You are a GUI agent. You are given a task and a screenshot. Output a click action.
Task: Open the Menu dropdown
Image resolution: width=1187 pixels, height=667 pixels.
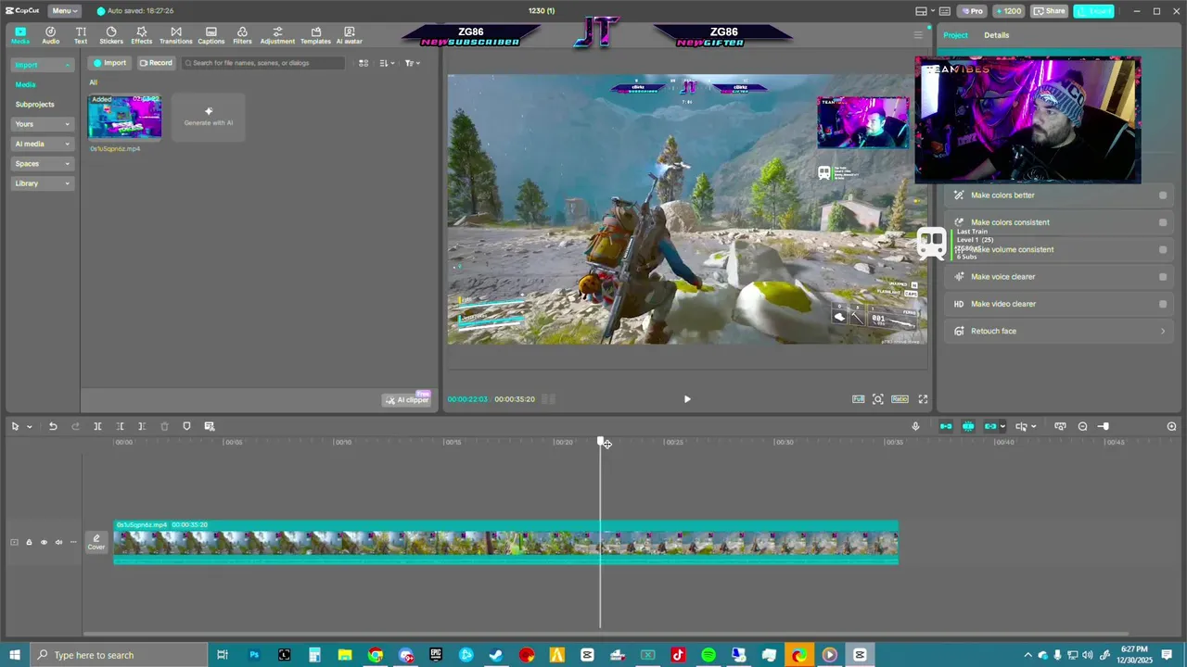[x=64, y=10]
